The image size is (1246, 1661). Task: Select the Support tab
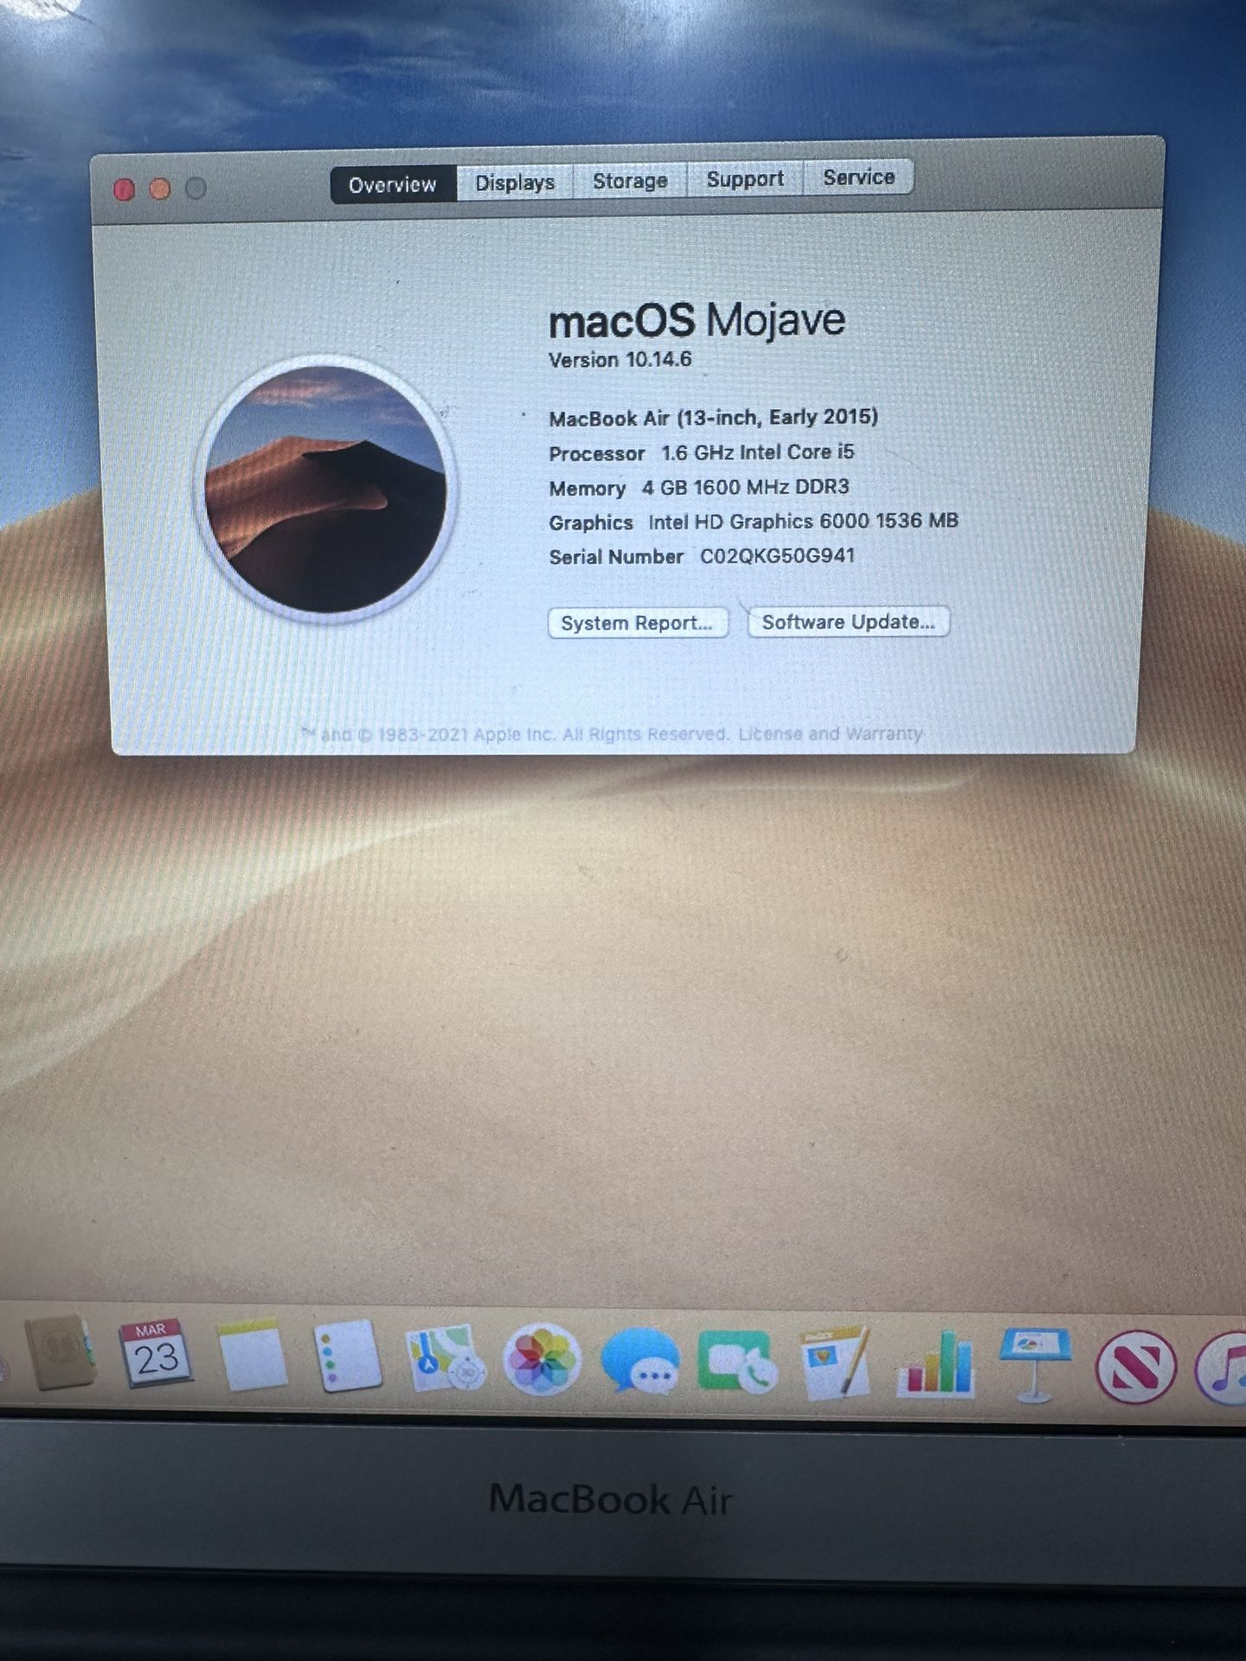pyautogui.click(x=745, y=179)
